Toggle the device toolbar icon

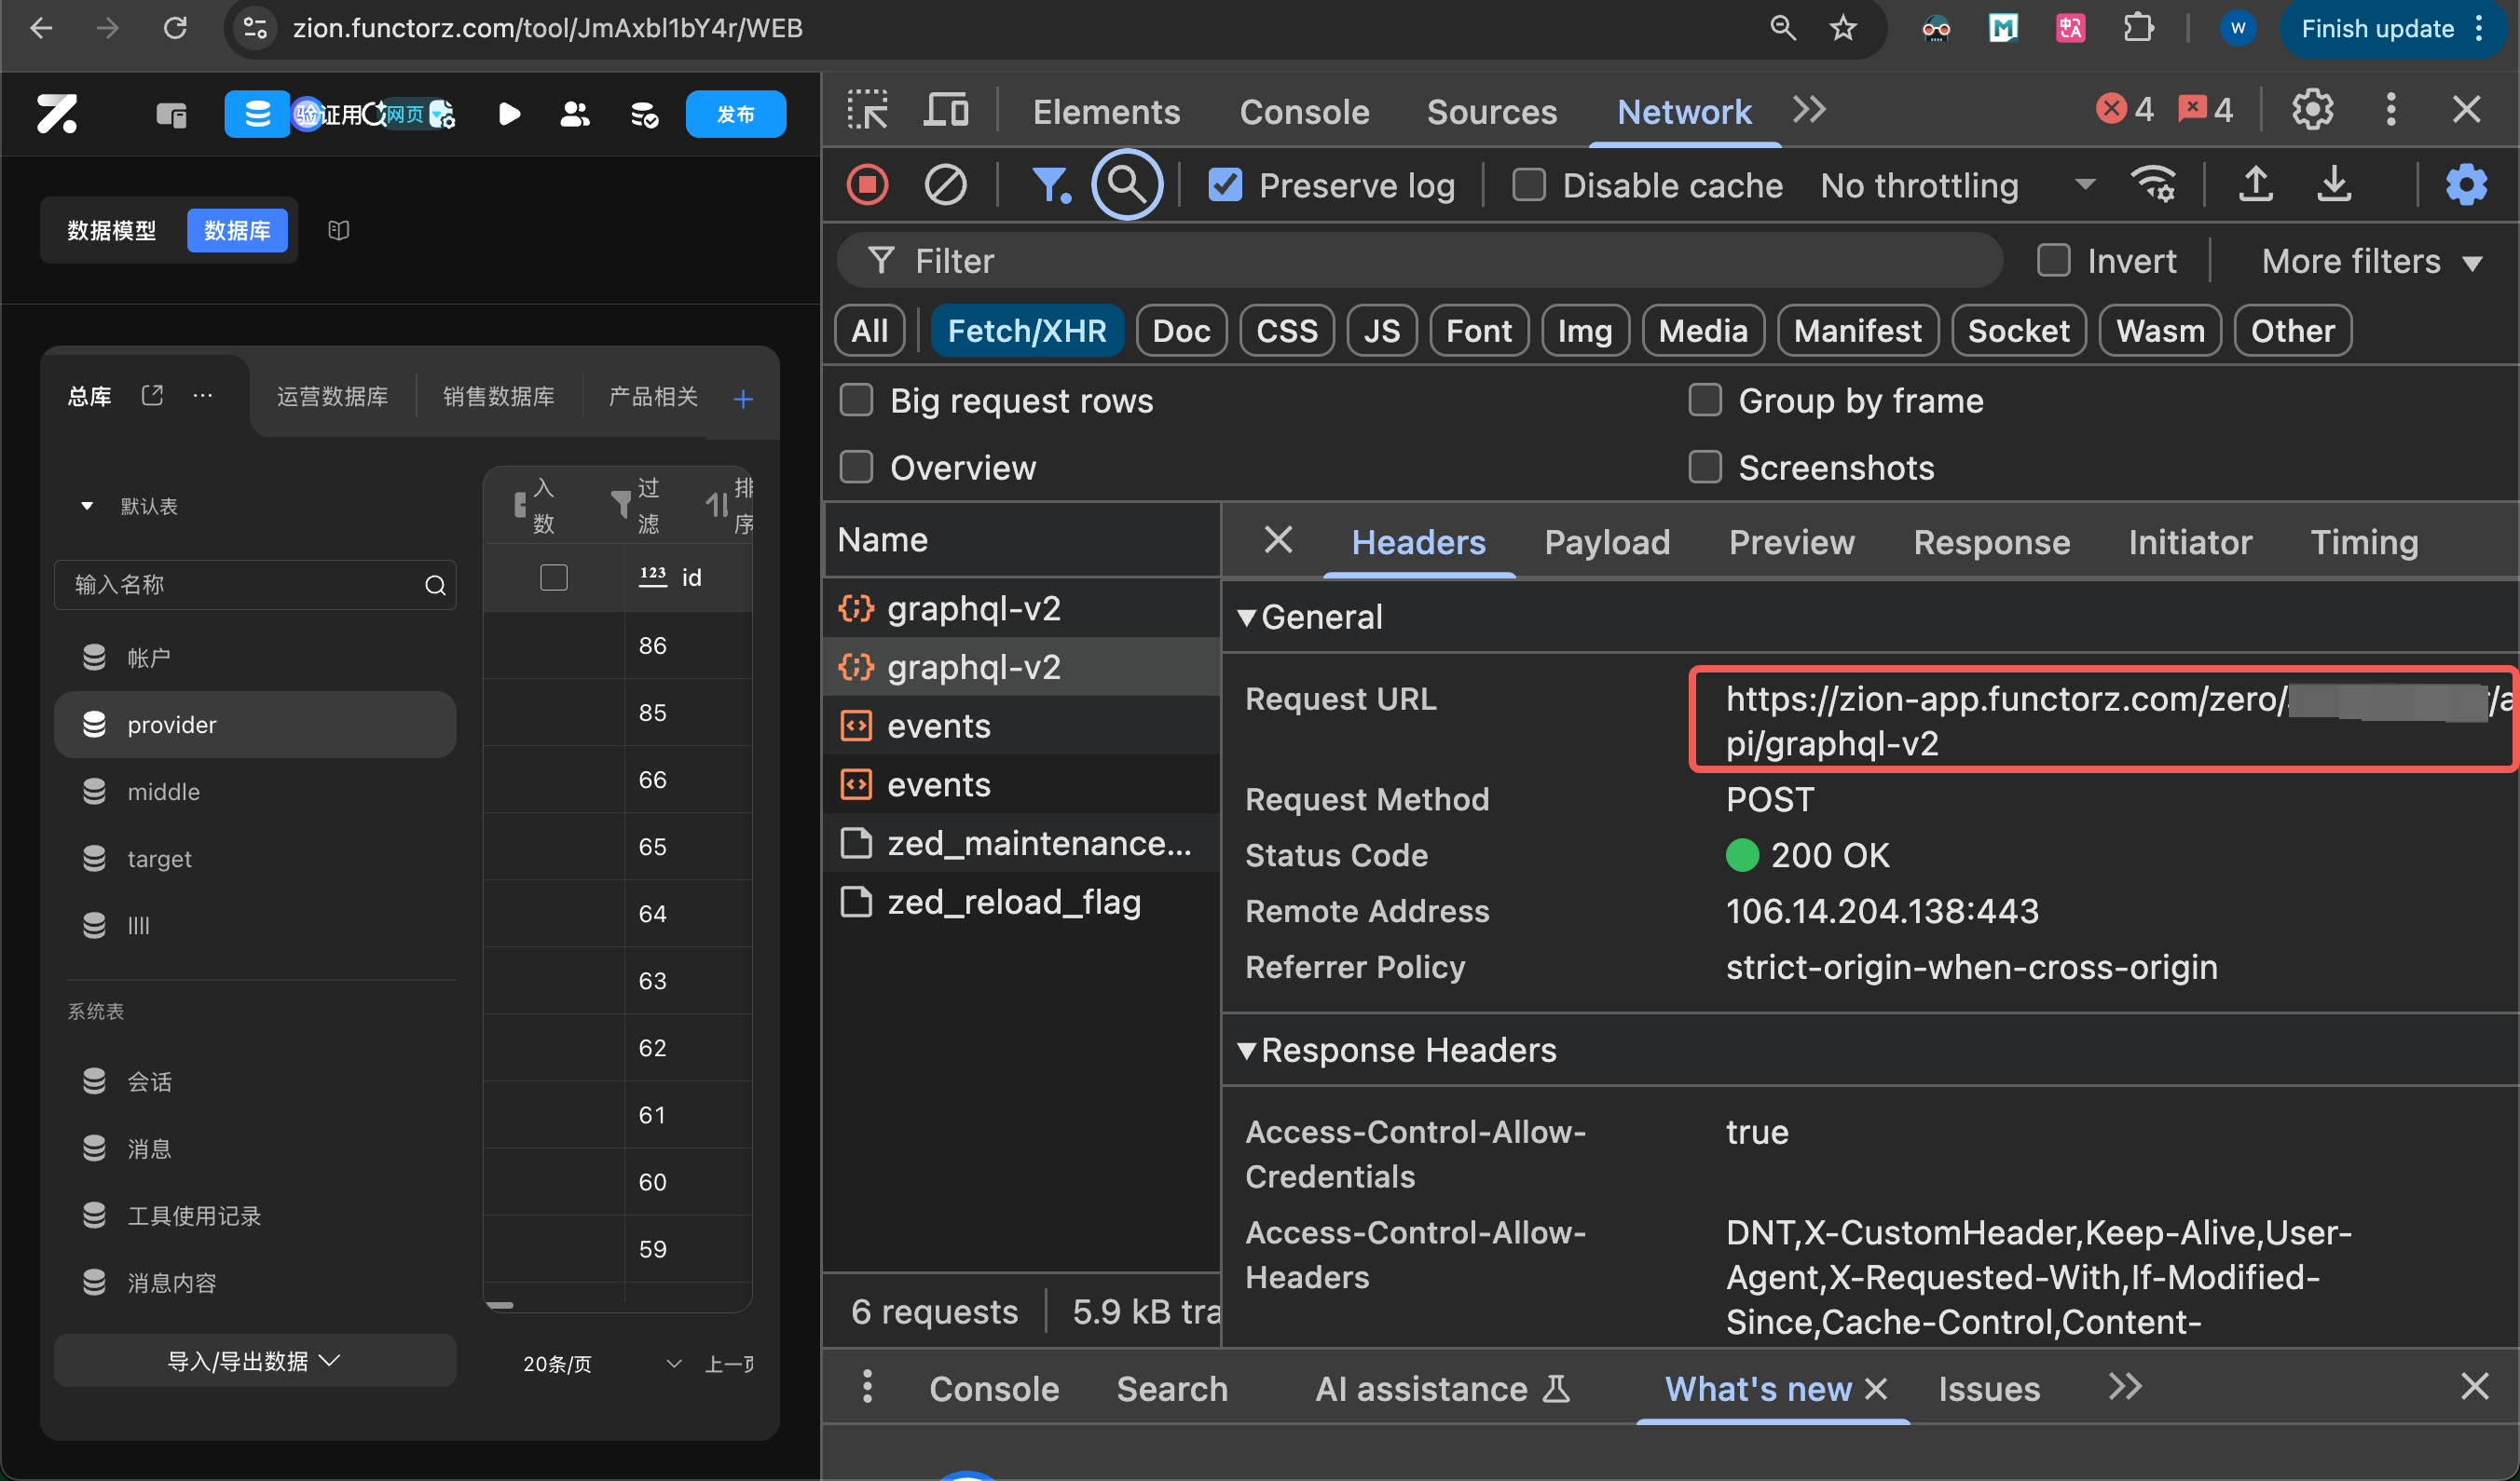(x=945, y=110)
